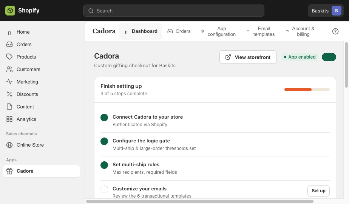The image size is (349, 204).
Task: Open Analytics in the sidebar
Action: coord(42,119)
